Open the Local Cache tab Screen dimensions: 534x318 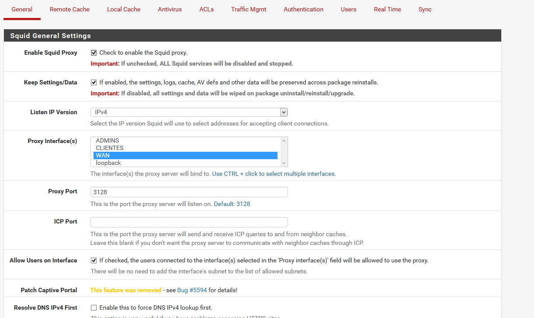[124, 9]
